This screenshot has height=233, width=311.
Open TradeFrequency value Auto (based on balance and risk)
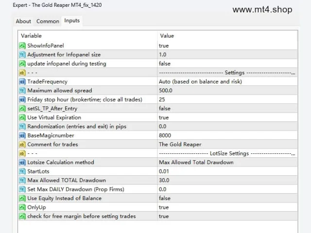pos(200,82)
